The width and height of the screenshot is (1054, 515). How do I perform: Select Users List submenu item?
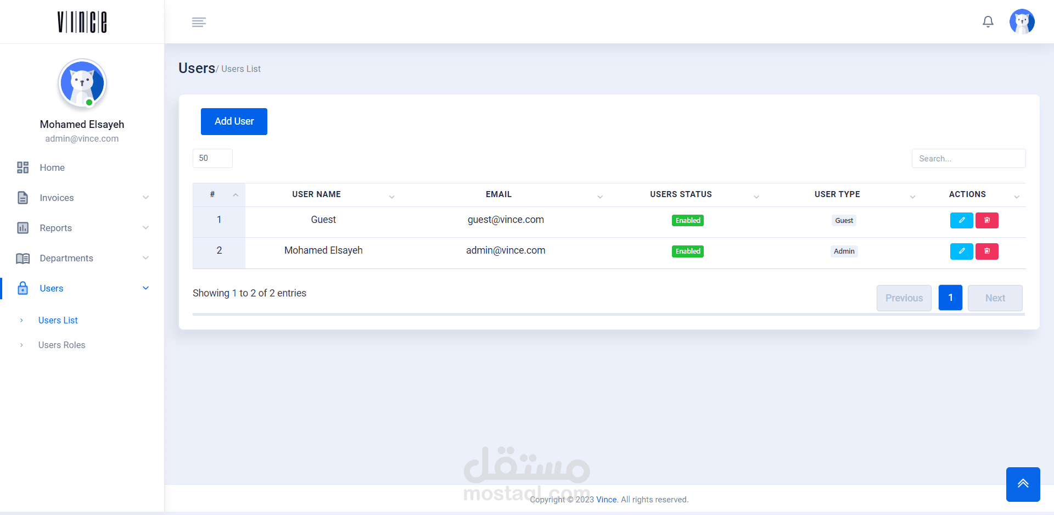(58, 320)
